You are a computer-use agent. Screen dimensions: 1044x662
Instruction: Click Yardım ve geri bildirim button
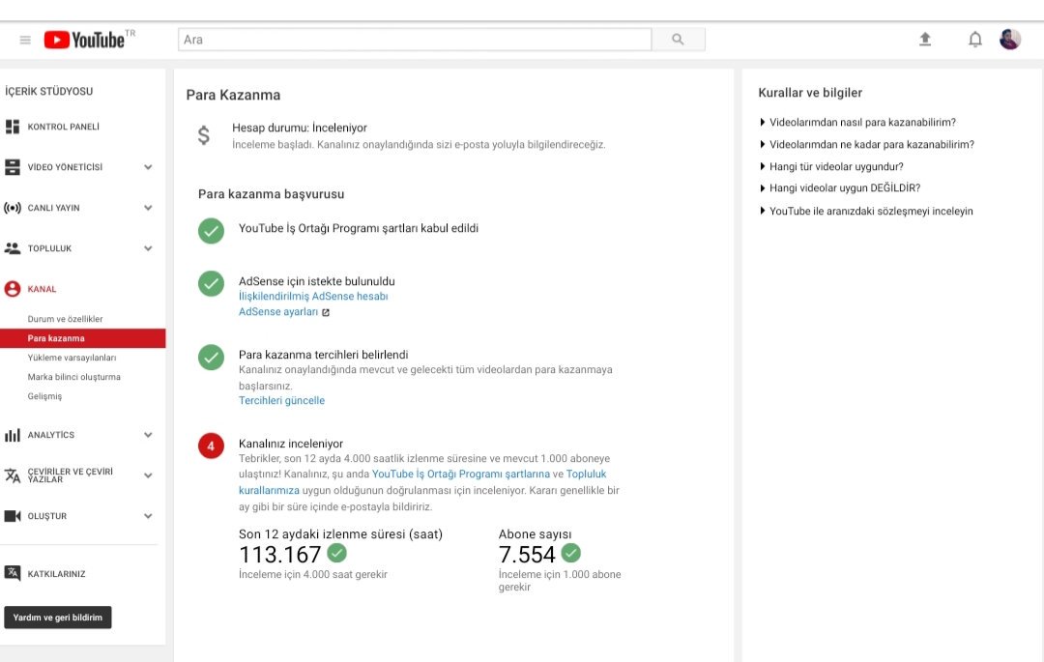[x=58, y=618]
